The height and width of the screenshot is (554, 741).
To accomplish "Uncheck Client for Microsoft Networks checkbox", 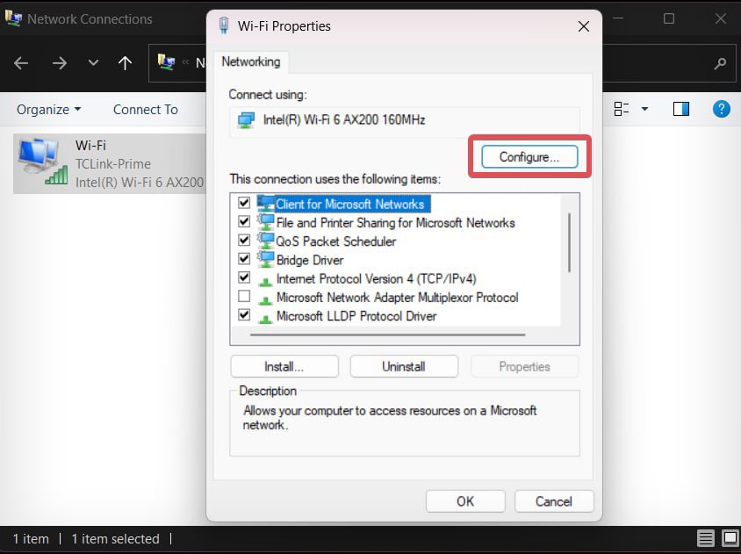I will (244, 203).
